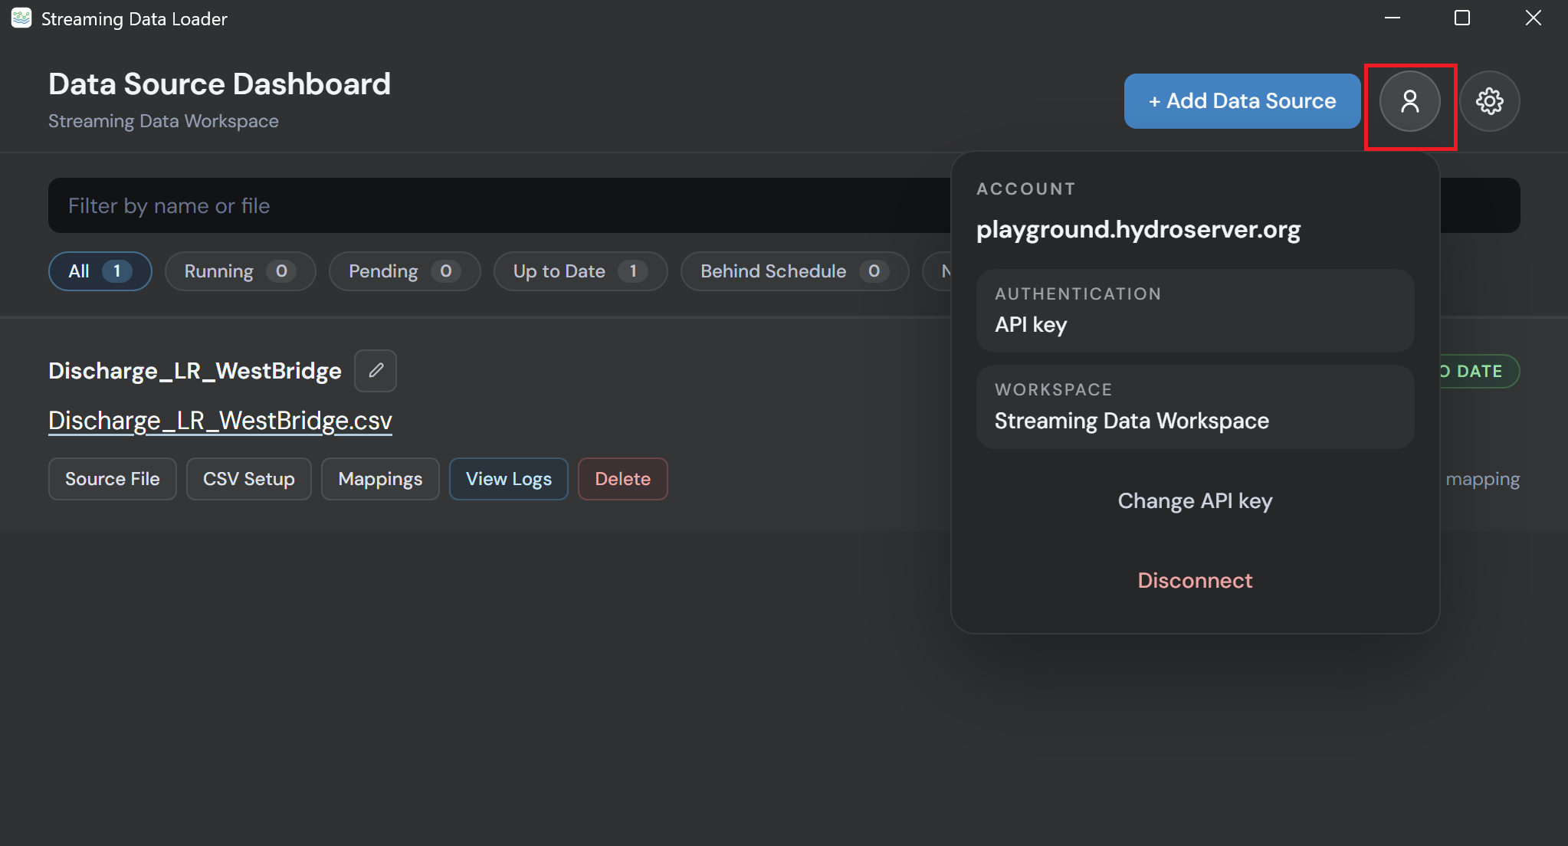The height and width of the screenshot is (846, 1568).
Task: Maximize the application window
Action: click(x=1461, y=18)
